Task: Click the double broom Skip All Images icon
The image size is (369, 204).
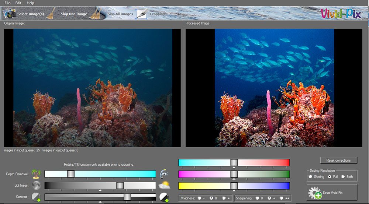Action: click(97, 14)
